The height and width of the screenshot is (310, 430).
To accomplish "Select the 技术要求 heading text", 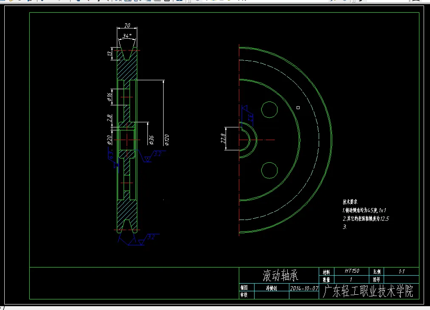I will [x=350, y=202].
